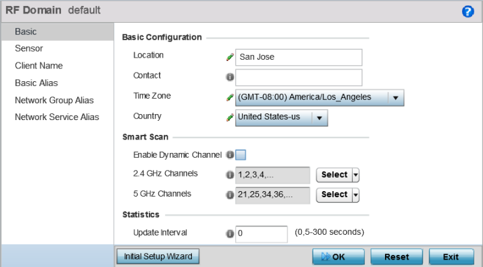Open the Country dropdown list

[282, 117]
